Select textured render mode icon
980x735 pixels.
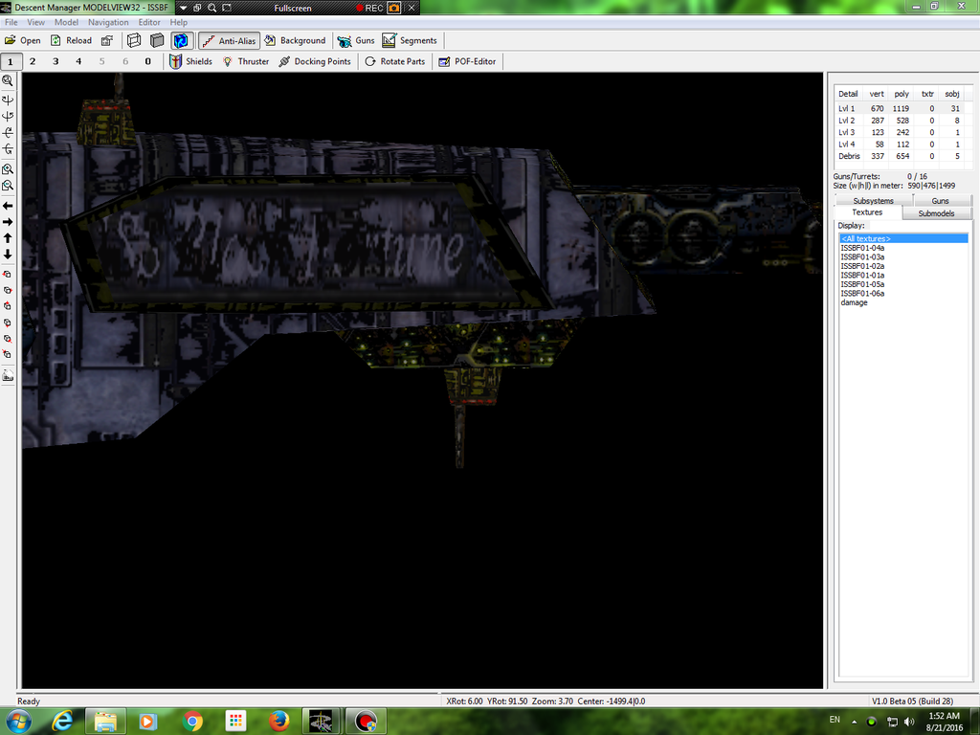click(181, 40)
